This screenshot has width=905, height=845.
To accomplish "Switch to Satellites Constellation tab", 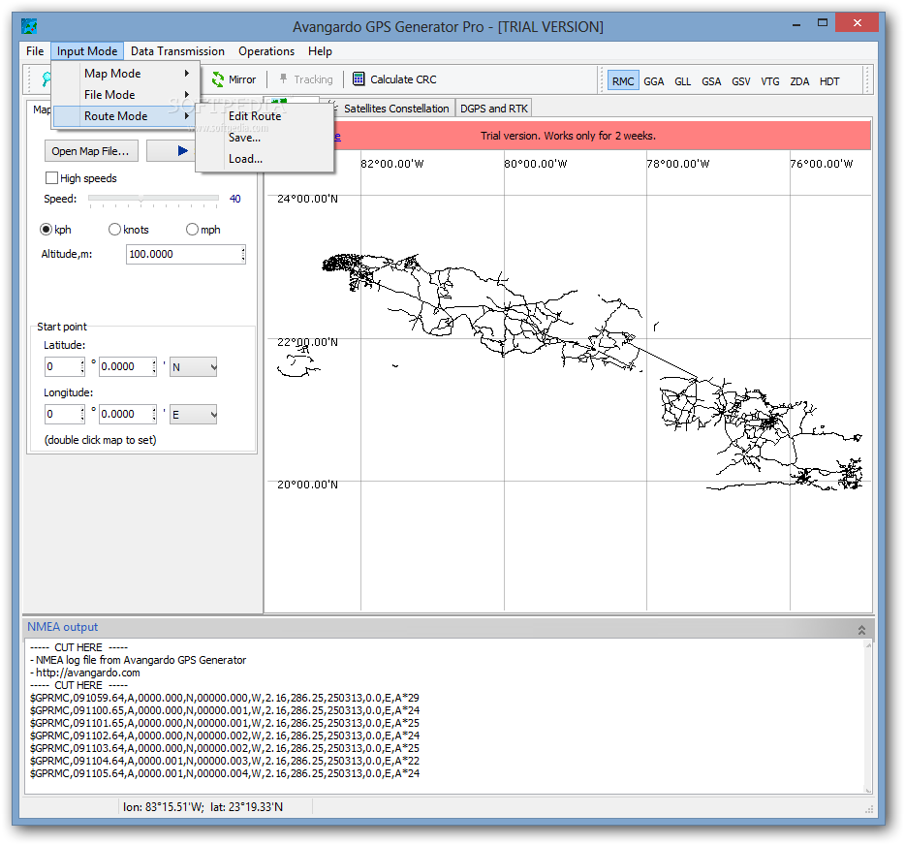I will [x=396, y=109].
